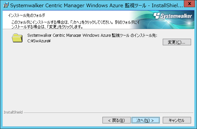Click the window title bar text
The height and width of the screenshot is (129, 197).
point(97,6)
